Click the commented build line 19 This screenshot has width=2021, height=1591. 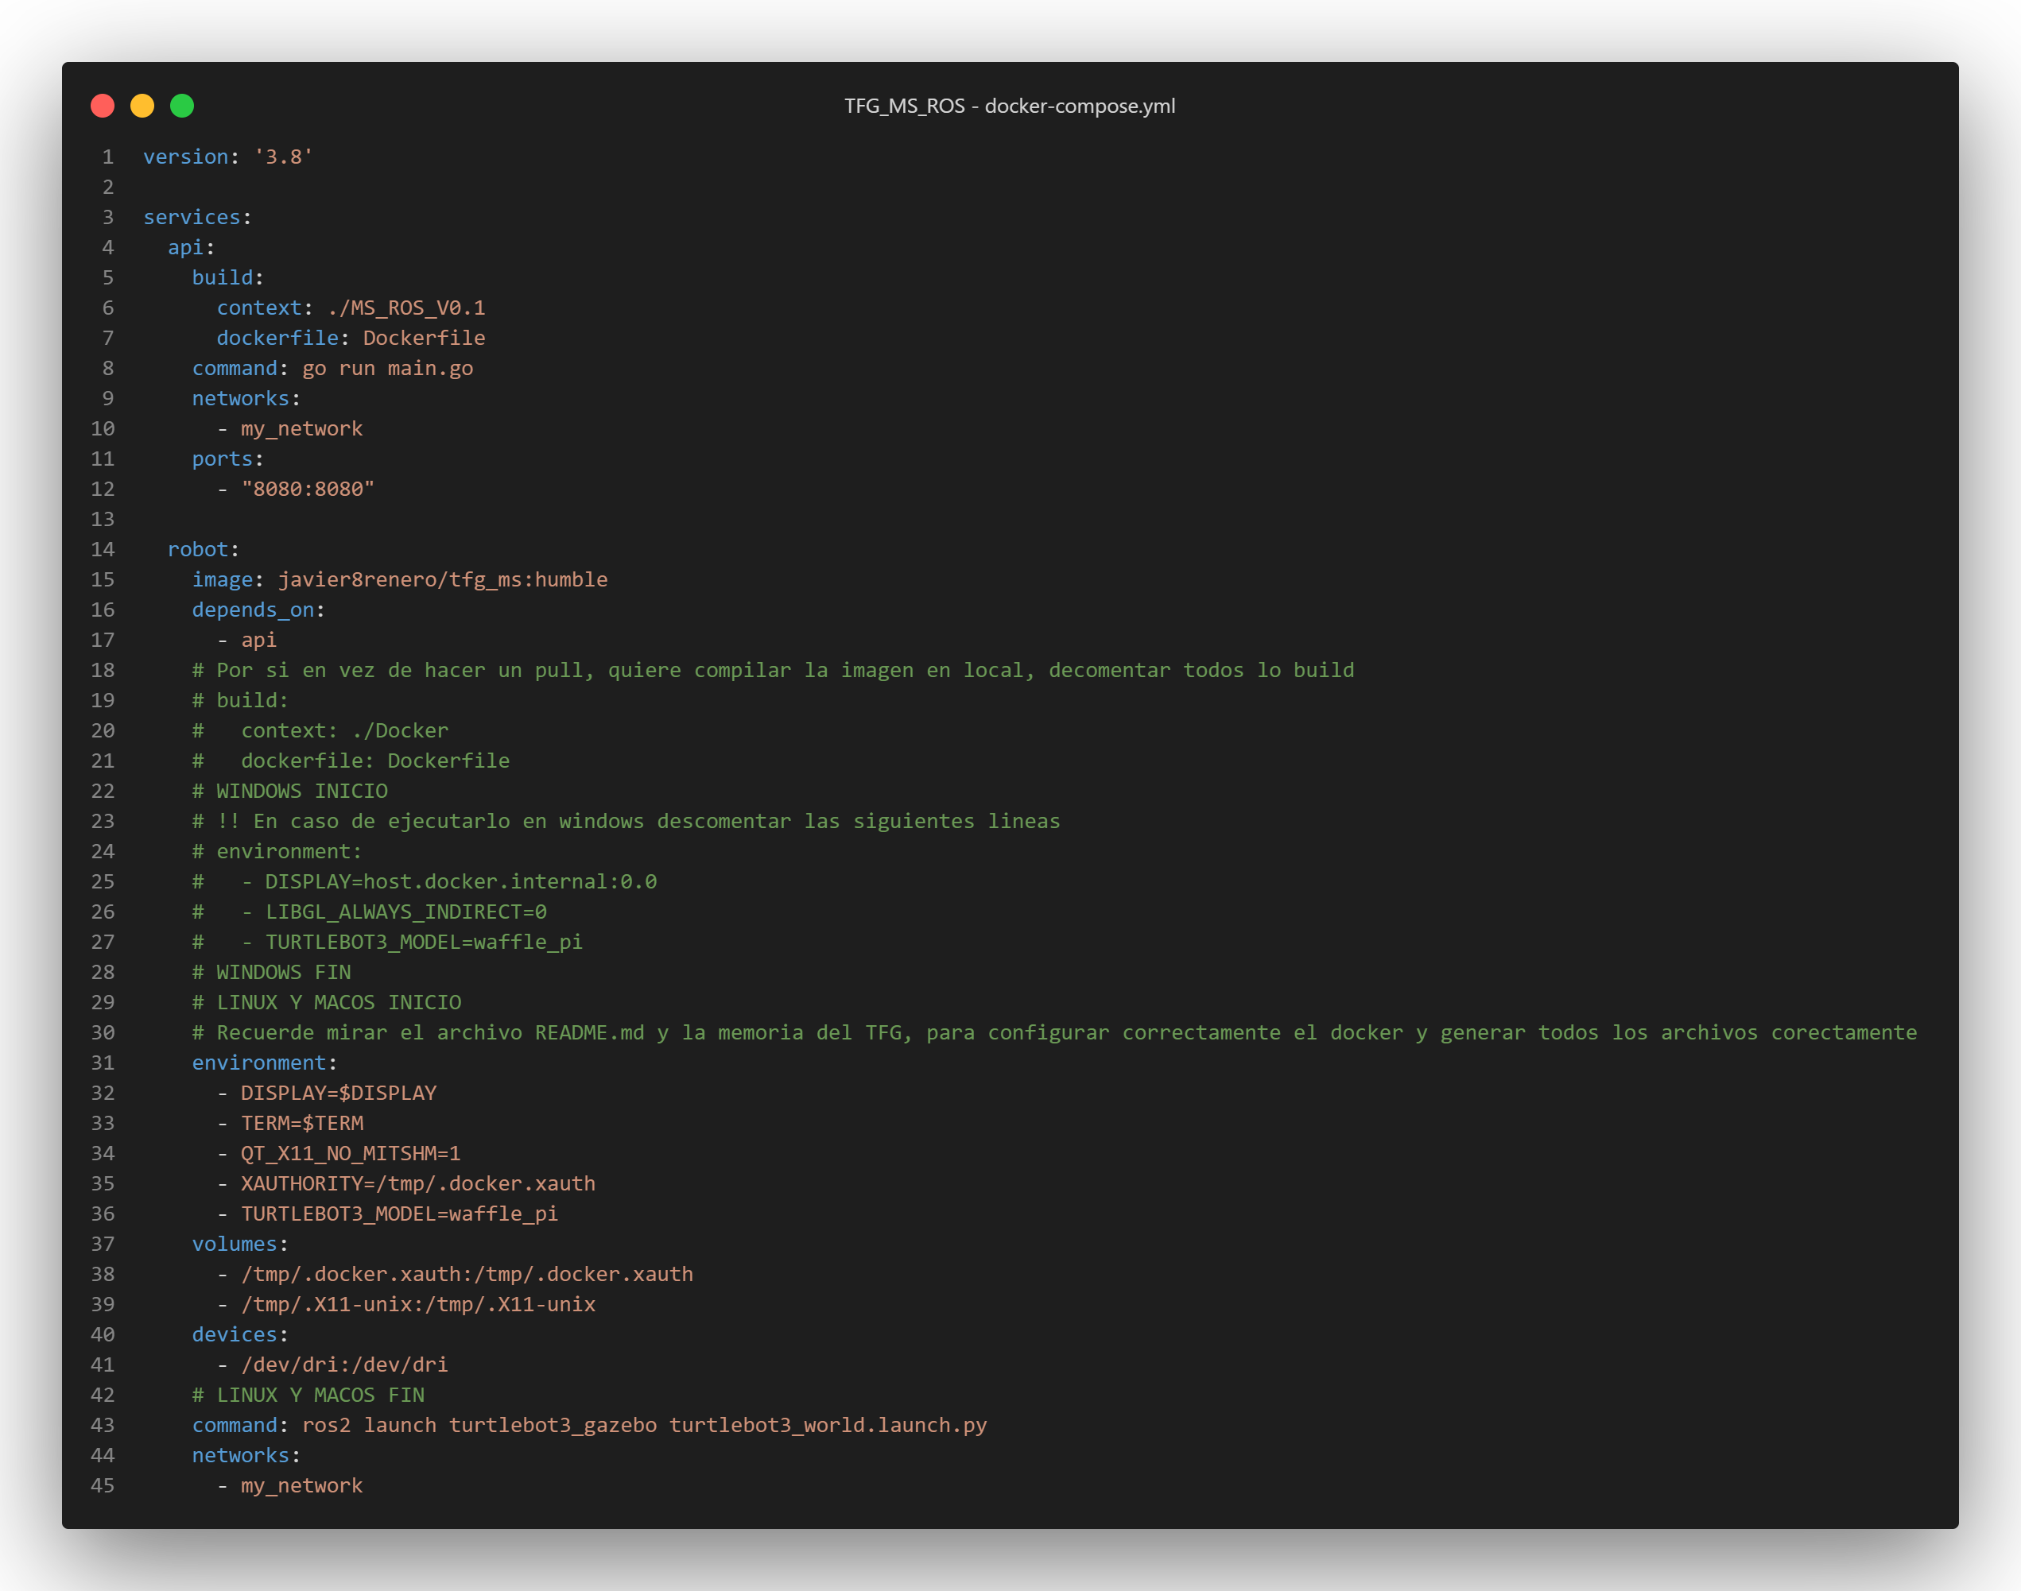point(240,699)
